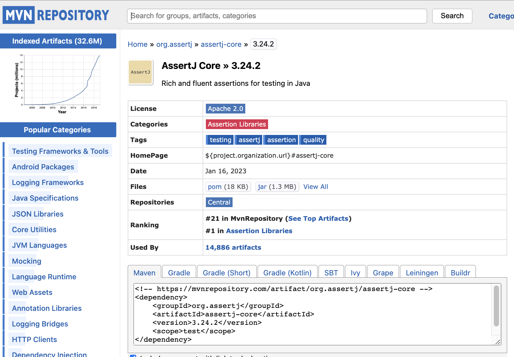Open Annotation Libraries category
This screenshot has height=357, width=514.
click(47, 308)
